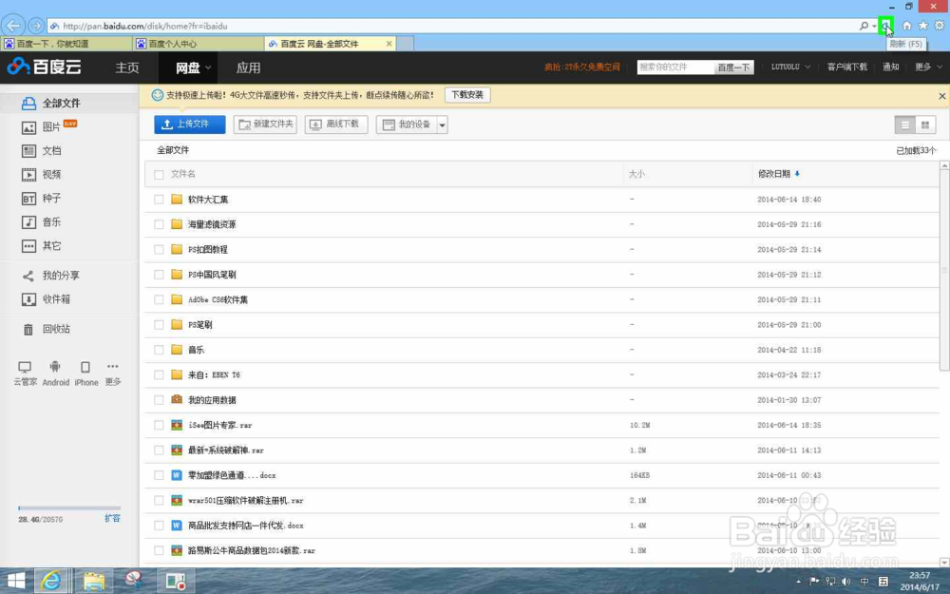Viewport: 950px width, 594px height.
Task: Click the 上传文件 button
Action: [x=190, y=125]
